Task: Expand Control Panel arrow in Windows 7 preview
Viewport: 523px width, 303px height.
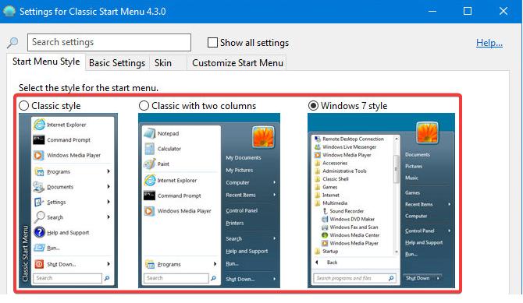Action: 450,231
